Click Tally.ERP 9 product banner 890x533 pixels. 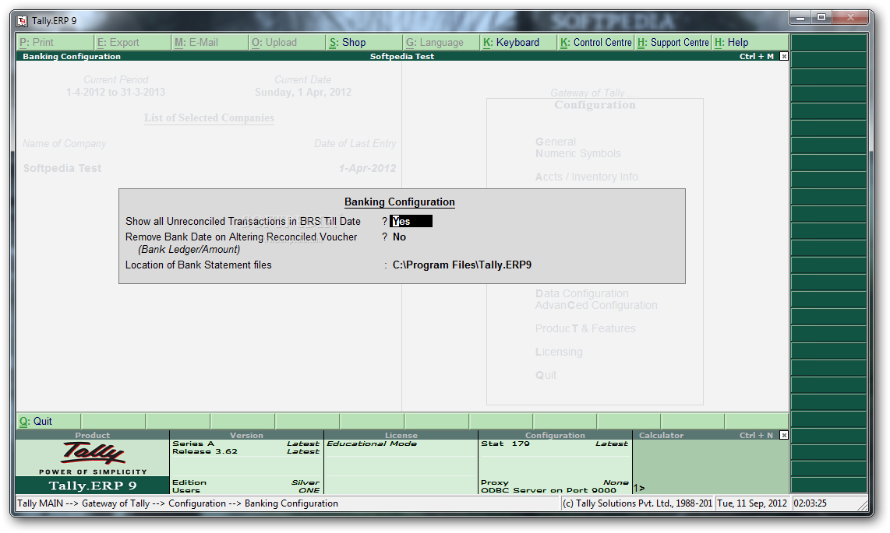click(93, 486)
